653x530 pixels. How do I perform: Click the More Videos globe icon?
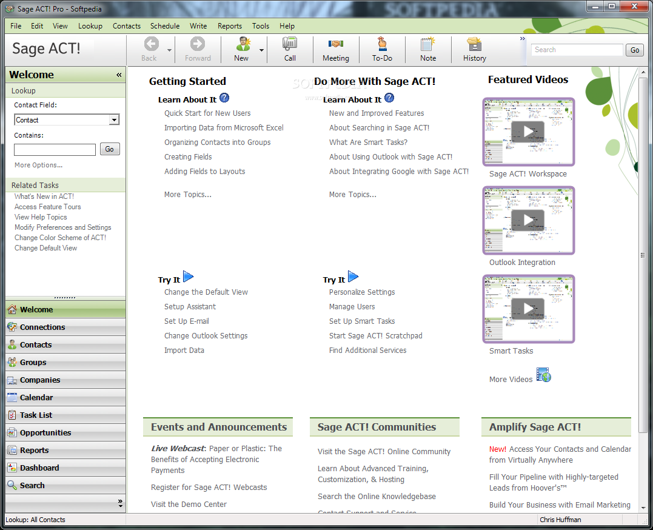pos(543,375)
